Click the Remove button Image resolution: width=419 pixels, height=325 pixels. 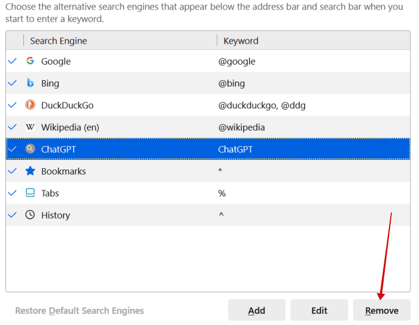pyautogui.click(x=382, y=310)
